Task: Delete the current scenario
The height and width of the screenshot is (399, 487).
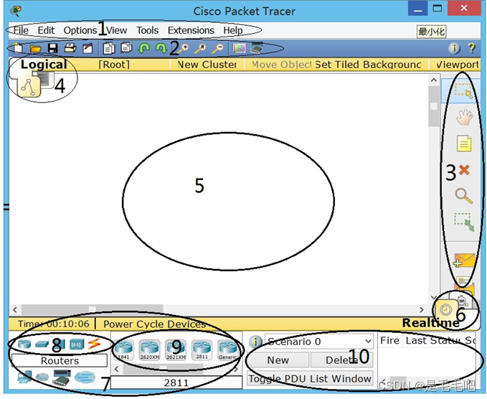Action: tap(341, 360)
